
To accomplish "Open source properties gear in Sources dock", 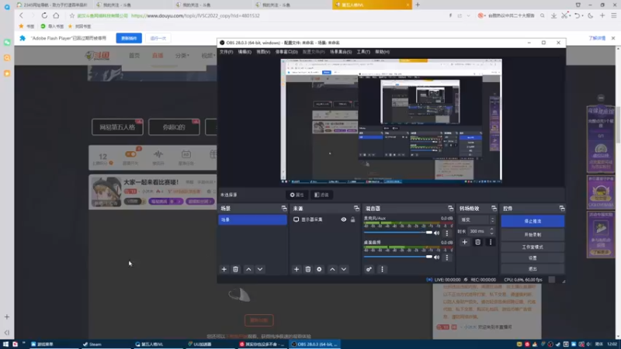I will [x=319, y=269].
